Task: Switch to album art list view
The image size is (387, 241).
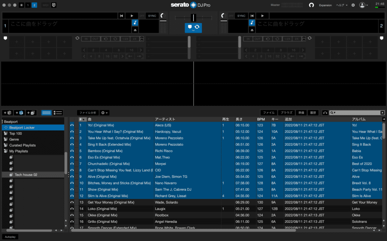Action: click(x=58, y=113)
